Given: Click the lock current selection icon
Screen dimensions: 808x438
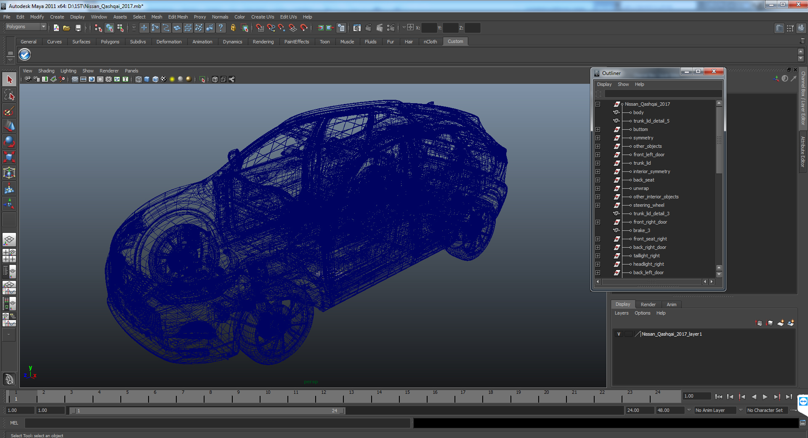Looking at the screenshot, I should [x=233, y=28].
